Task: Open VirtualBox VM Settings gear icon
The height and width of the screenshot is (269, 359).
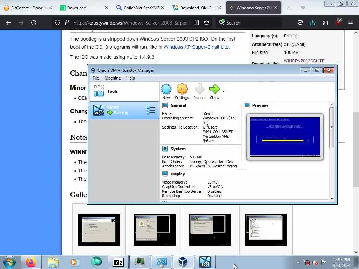Action: (182, 91)
